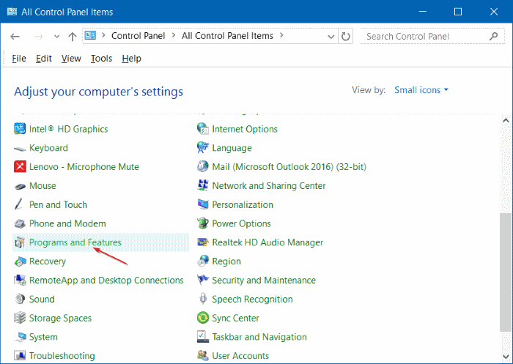Refresh the Control Panel view
This screenshot has height=364, width=513.
coord(345,37)
